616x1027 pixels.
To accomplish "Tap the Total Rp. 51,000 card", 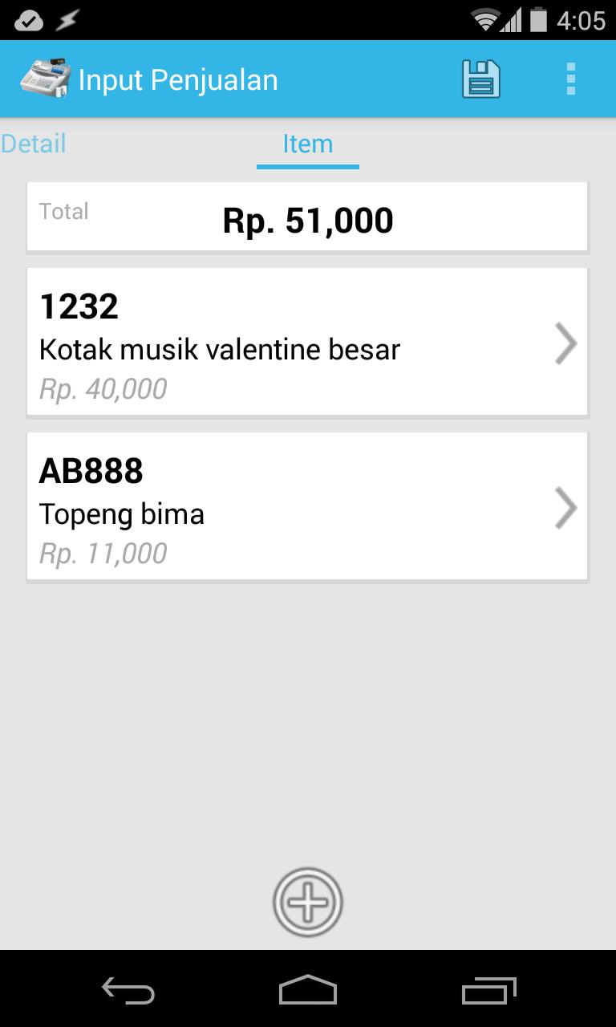I will tap(307, 217).
